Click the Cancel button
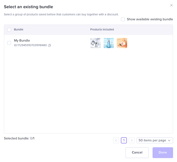 tap(137, 153)
